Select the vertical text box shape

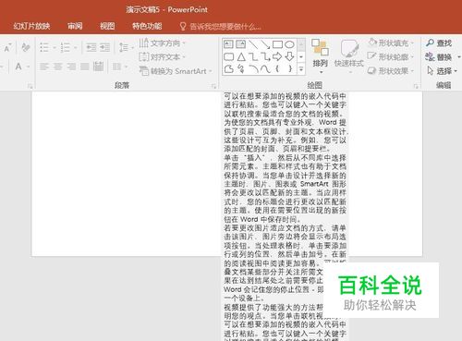pyautogui.click(x=240, y=44)
